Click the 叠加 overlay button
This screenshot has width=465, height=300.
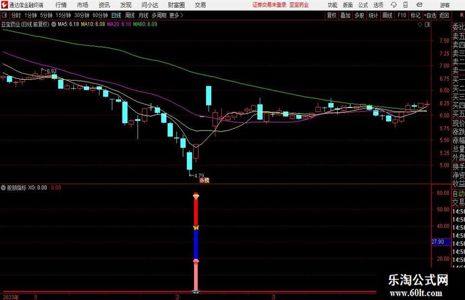point(345,15)
